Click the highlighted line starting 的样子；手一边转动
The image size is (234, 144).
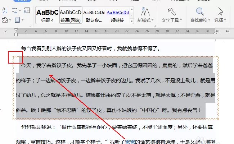tap(116, 80)
